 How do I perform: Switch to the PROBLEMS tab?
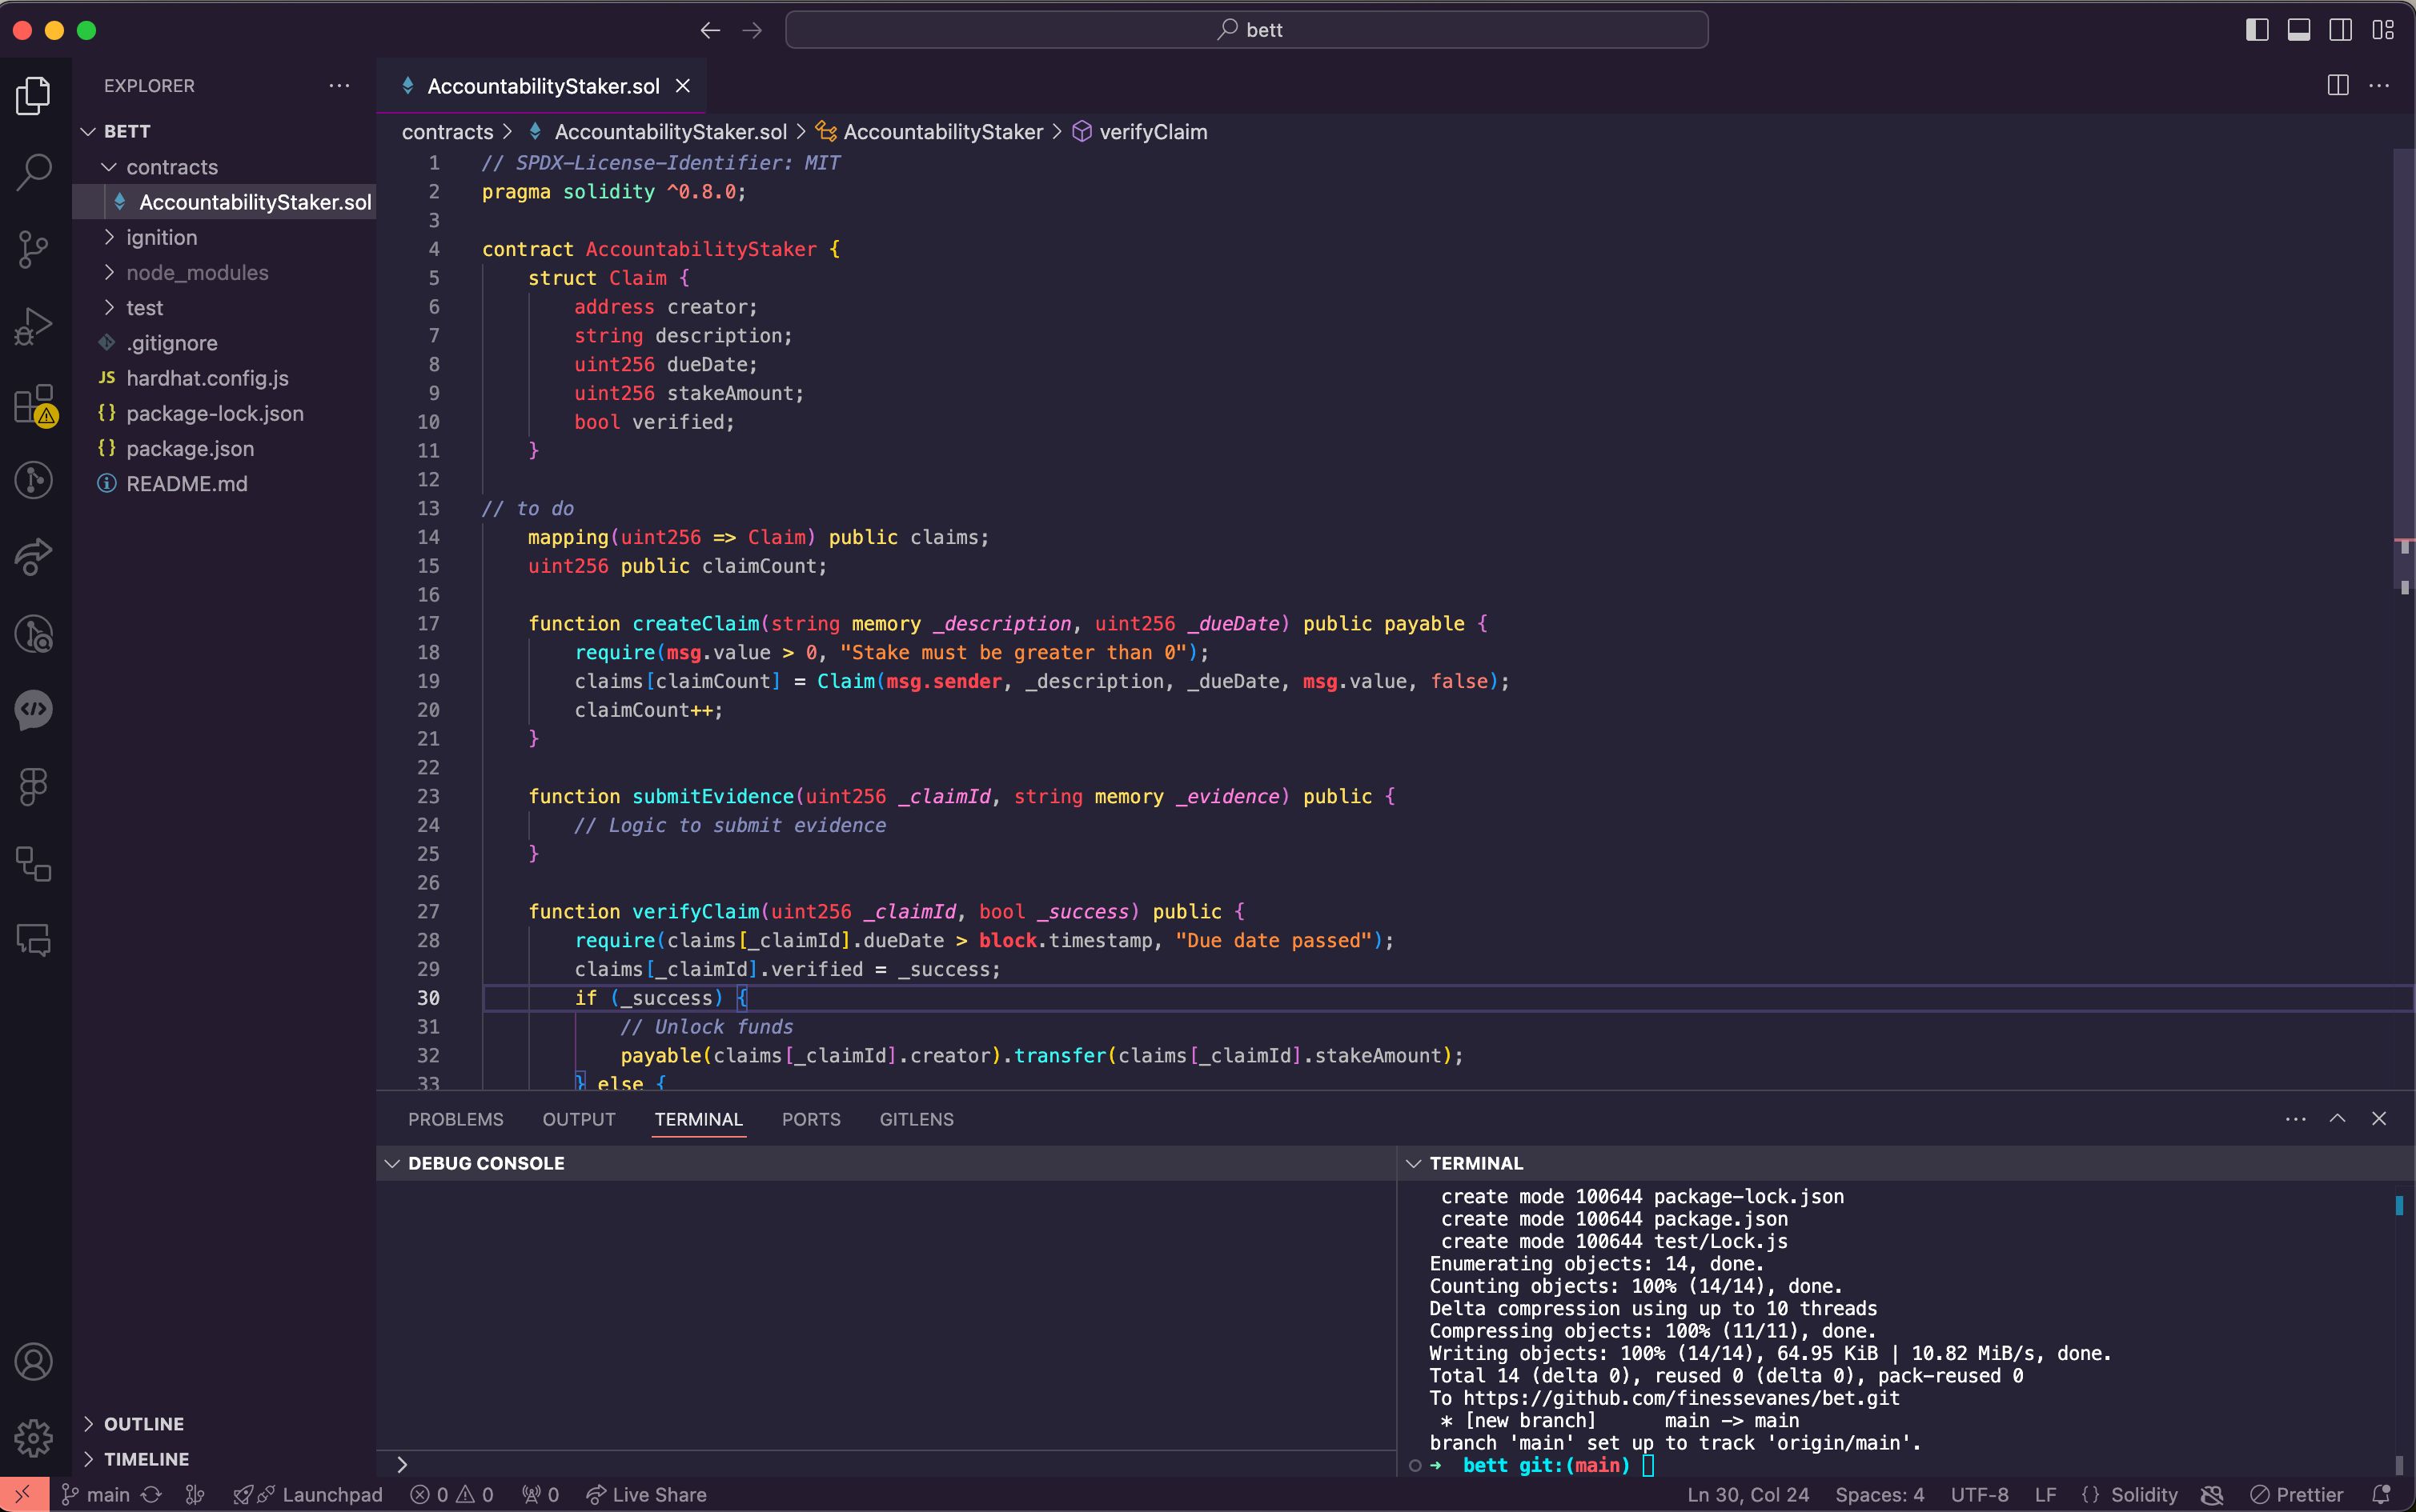click(453, 1118)
